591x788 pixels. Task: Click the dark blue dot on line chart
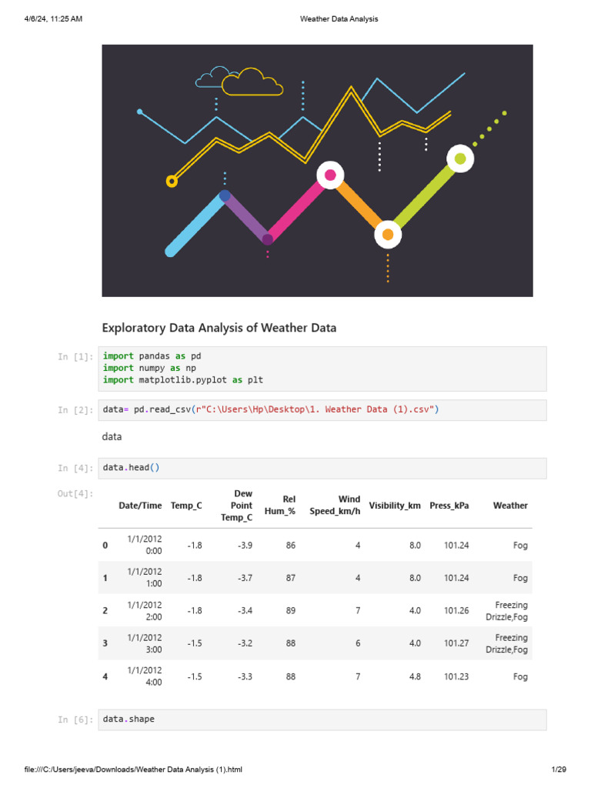coord(225,195)
